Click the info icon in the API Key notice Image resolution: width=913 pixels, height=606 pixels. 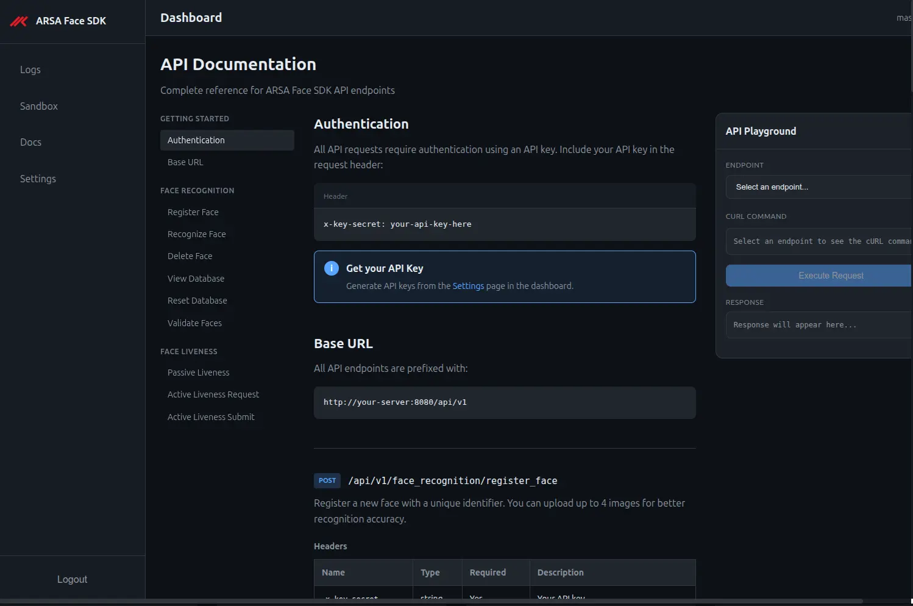[x=331, y=268]
